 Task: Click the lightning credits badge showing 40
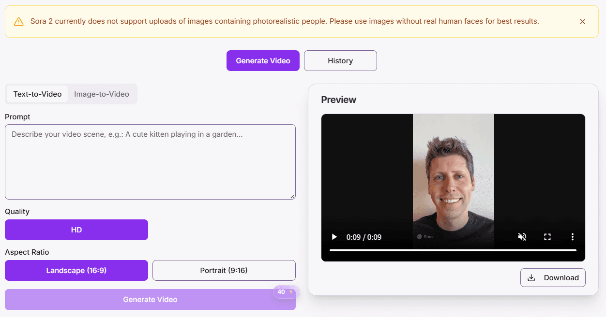[x=286, y=292]
